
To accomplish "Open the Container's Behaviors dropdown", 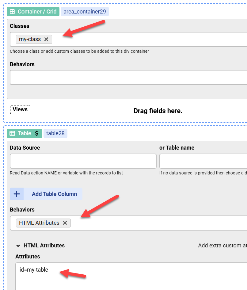I will 123,77.
